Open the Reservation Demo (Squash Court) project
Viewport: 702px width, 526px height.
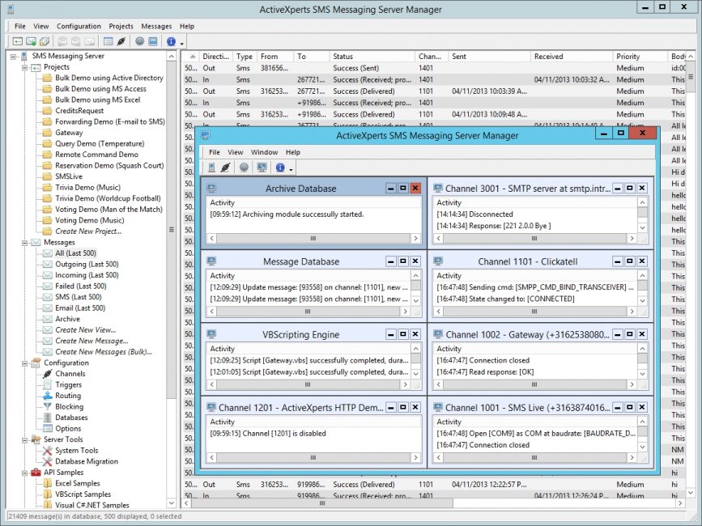click(109, 166)
